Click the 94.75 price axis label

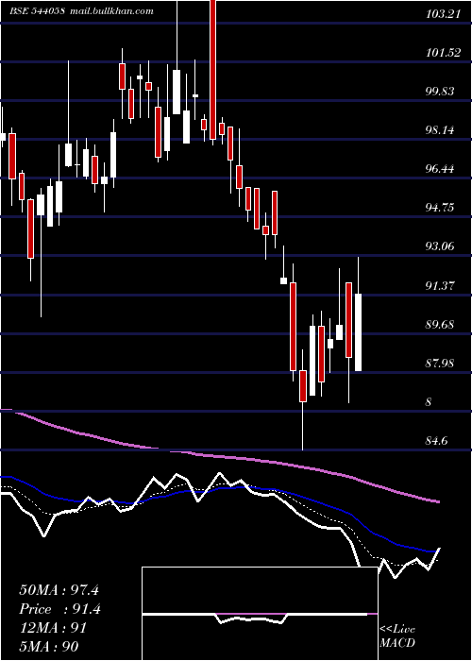tap(441, 208)
